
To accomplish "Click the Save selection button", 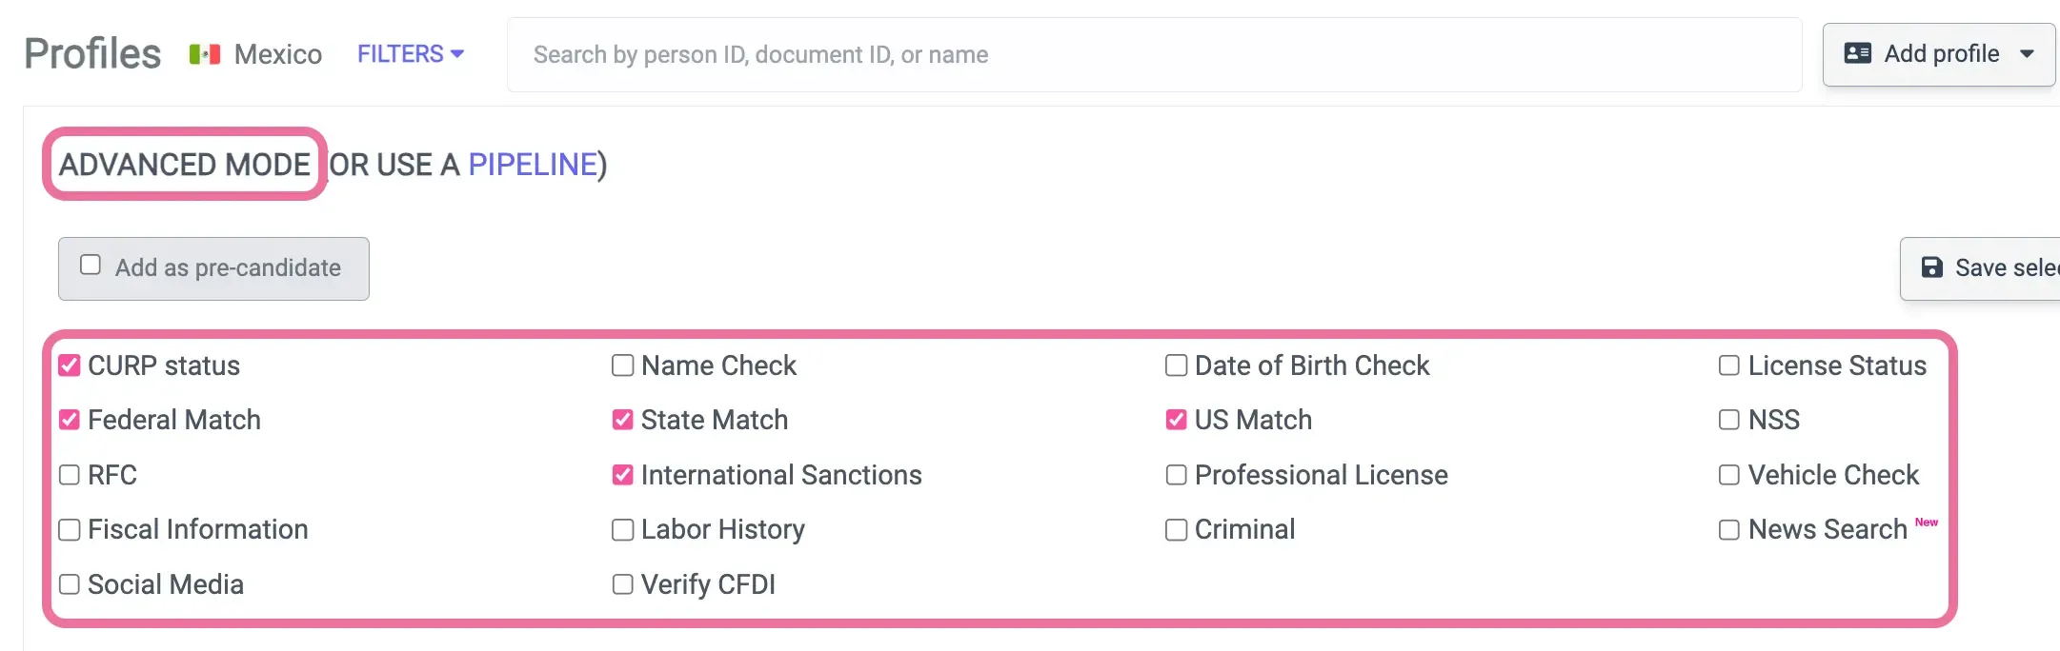I will tap(1991, 268).
